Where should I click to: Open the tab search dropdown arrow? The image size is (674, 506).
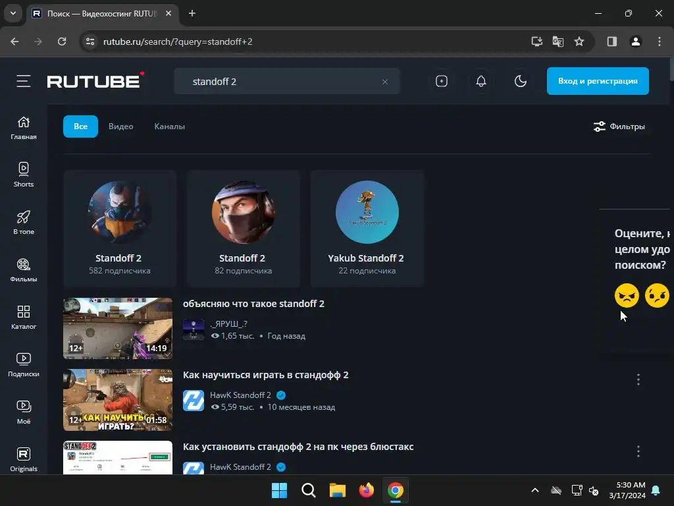(13, 13)
